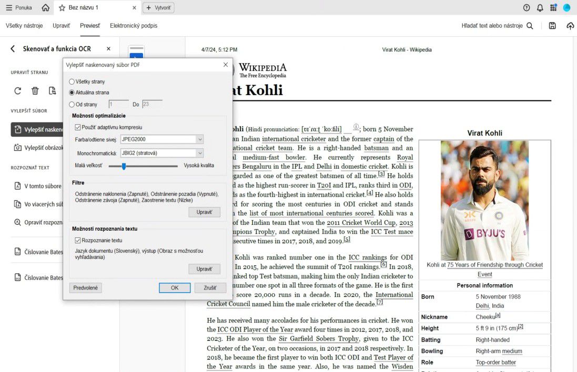Viewport: 577px width, 372px height.
Task: Select the Aktuálna strana radio button
Action: [x=72, y=91]
